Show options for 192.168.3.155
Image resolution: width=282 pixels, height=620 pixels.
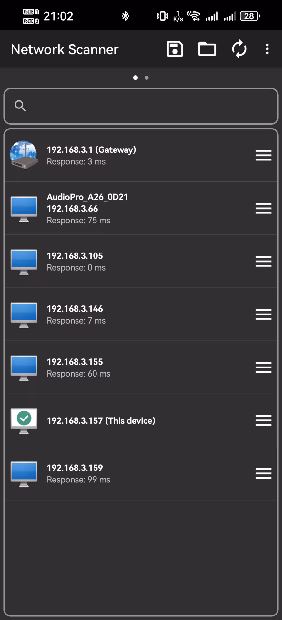263,367
